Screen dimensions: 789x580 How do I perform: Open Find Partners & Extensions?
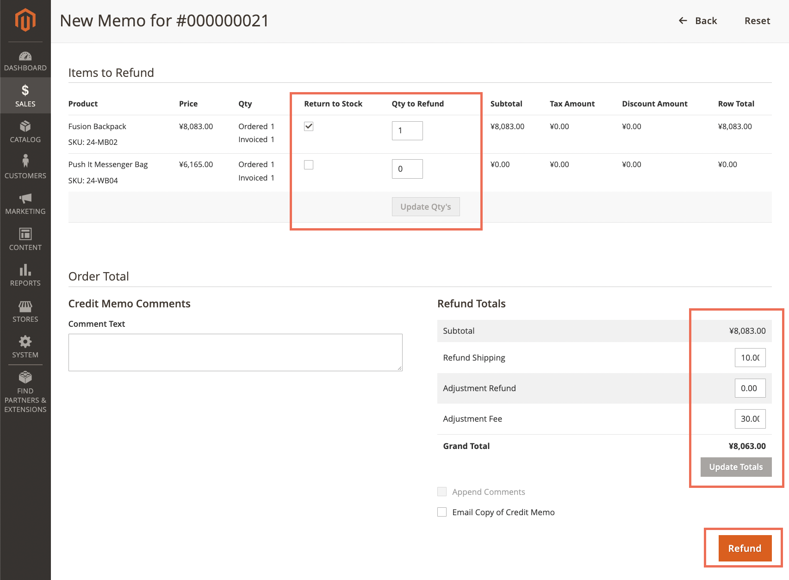(25, 392)
